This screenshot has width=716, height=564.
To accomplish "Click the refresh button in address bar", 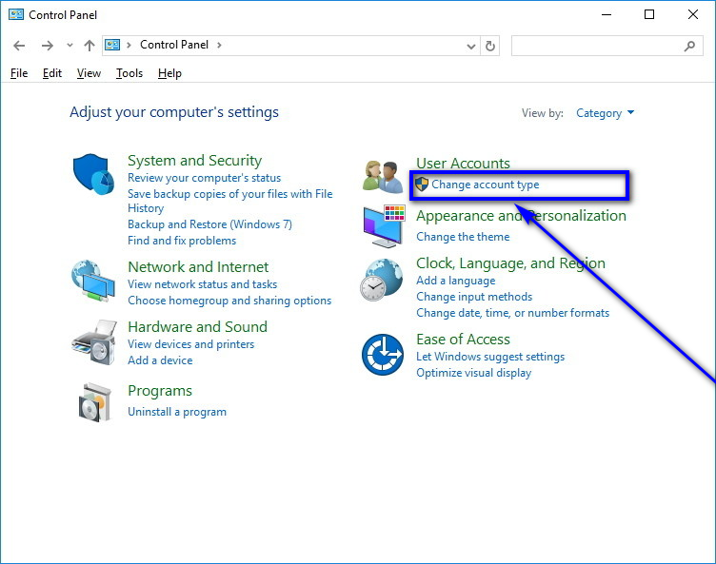I will (490, 46).
